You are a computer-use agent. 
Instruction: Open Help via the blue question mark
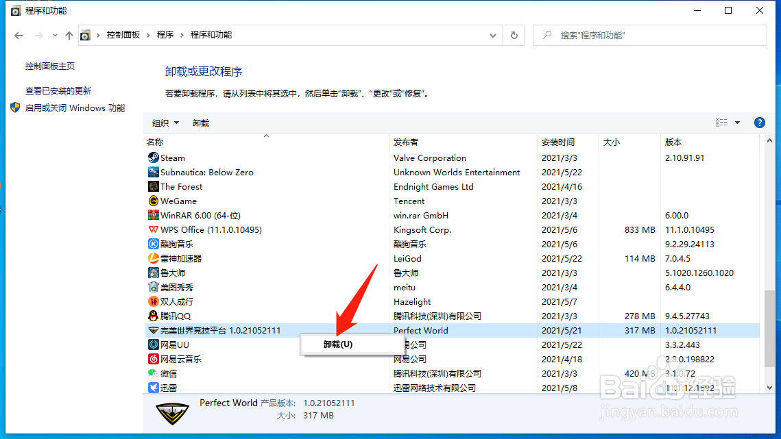(x=759, y=123)
